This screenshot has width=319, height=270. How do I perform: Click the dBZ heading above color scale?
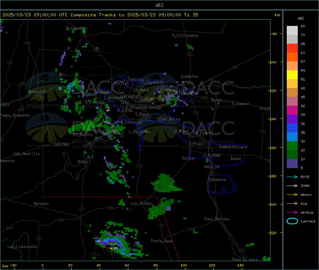click(301, 18)
